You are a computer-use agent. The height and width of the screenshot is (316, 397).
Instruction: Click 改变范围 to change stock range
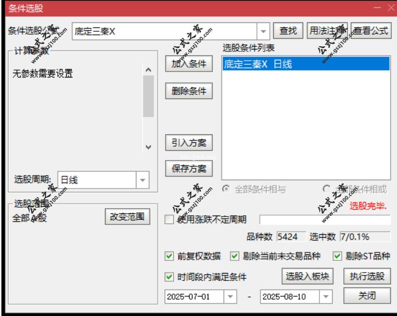128,217
